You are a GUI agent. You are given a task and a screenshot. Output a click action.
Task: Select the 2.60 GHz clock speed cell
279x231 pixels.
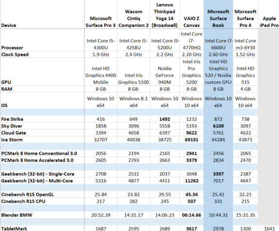(218, 54)
